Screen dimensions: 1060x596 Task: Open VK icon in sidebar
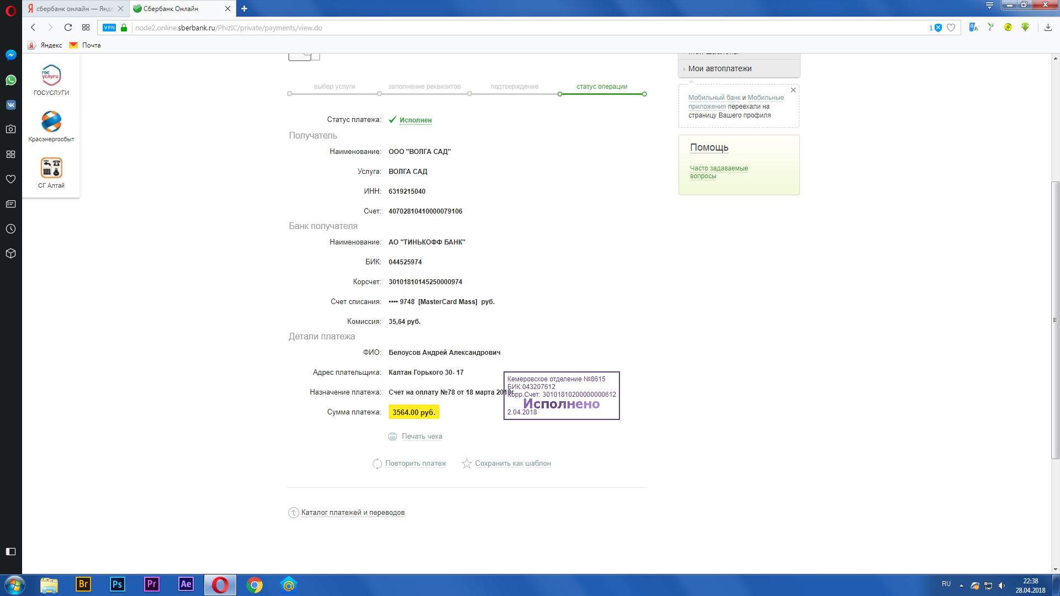tap(10, 105)
